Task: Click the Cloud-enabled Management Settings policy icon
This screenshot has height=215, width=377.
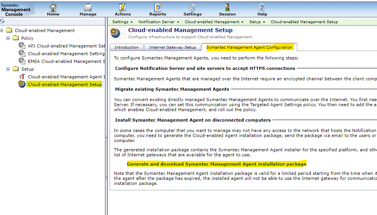Action: pos(22,53)
